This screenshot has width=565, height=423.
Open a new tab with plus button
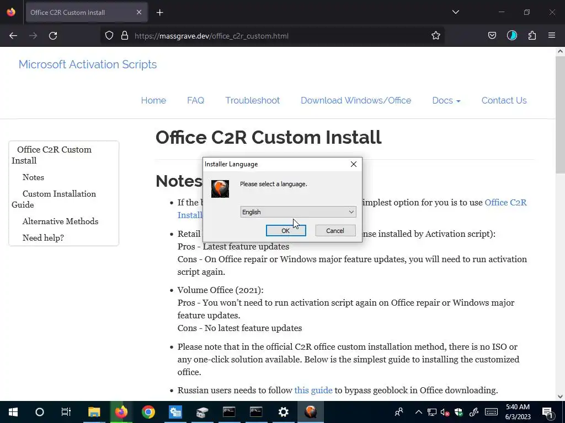point(159,13)
